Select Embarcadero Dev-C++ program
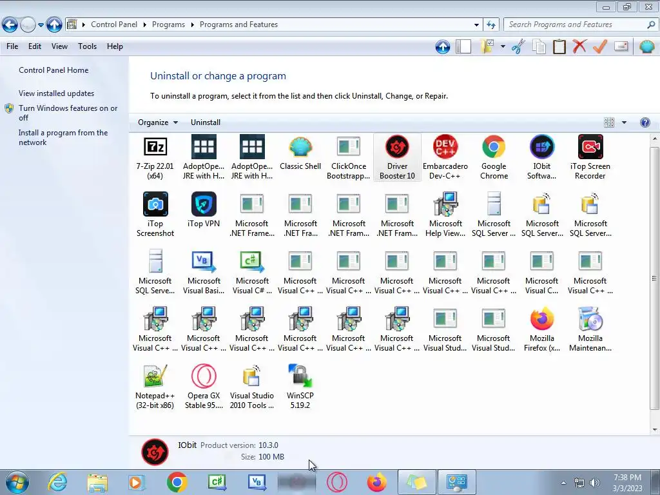This screenshot has height=495, width=660. tap(445, 157)
